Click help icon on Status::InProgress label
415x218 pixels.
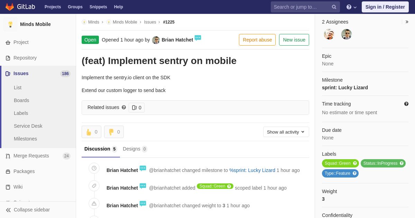pyautogui.click(x=402, y=163)
